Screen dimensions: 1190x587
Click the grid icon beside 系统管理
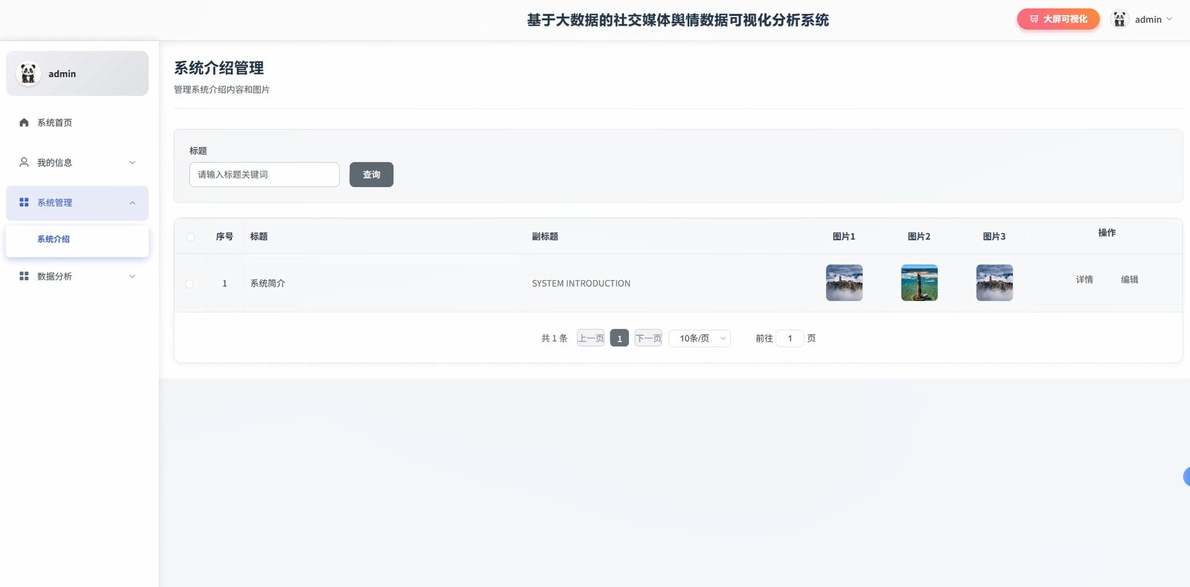pos(24,203)
